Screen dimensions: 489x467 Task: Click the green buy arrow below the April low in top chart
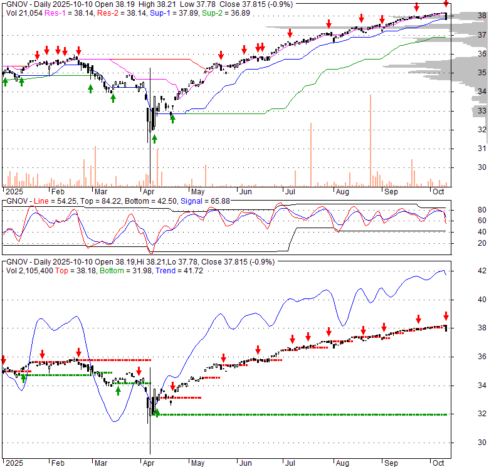(154, 139)
